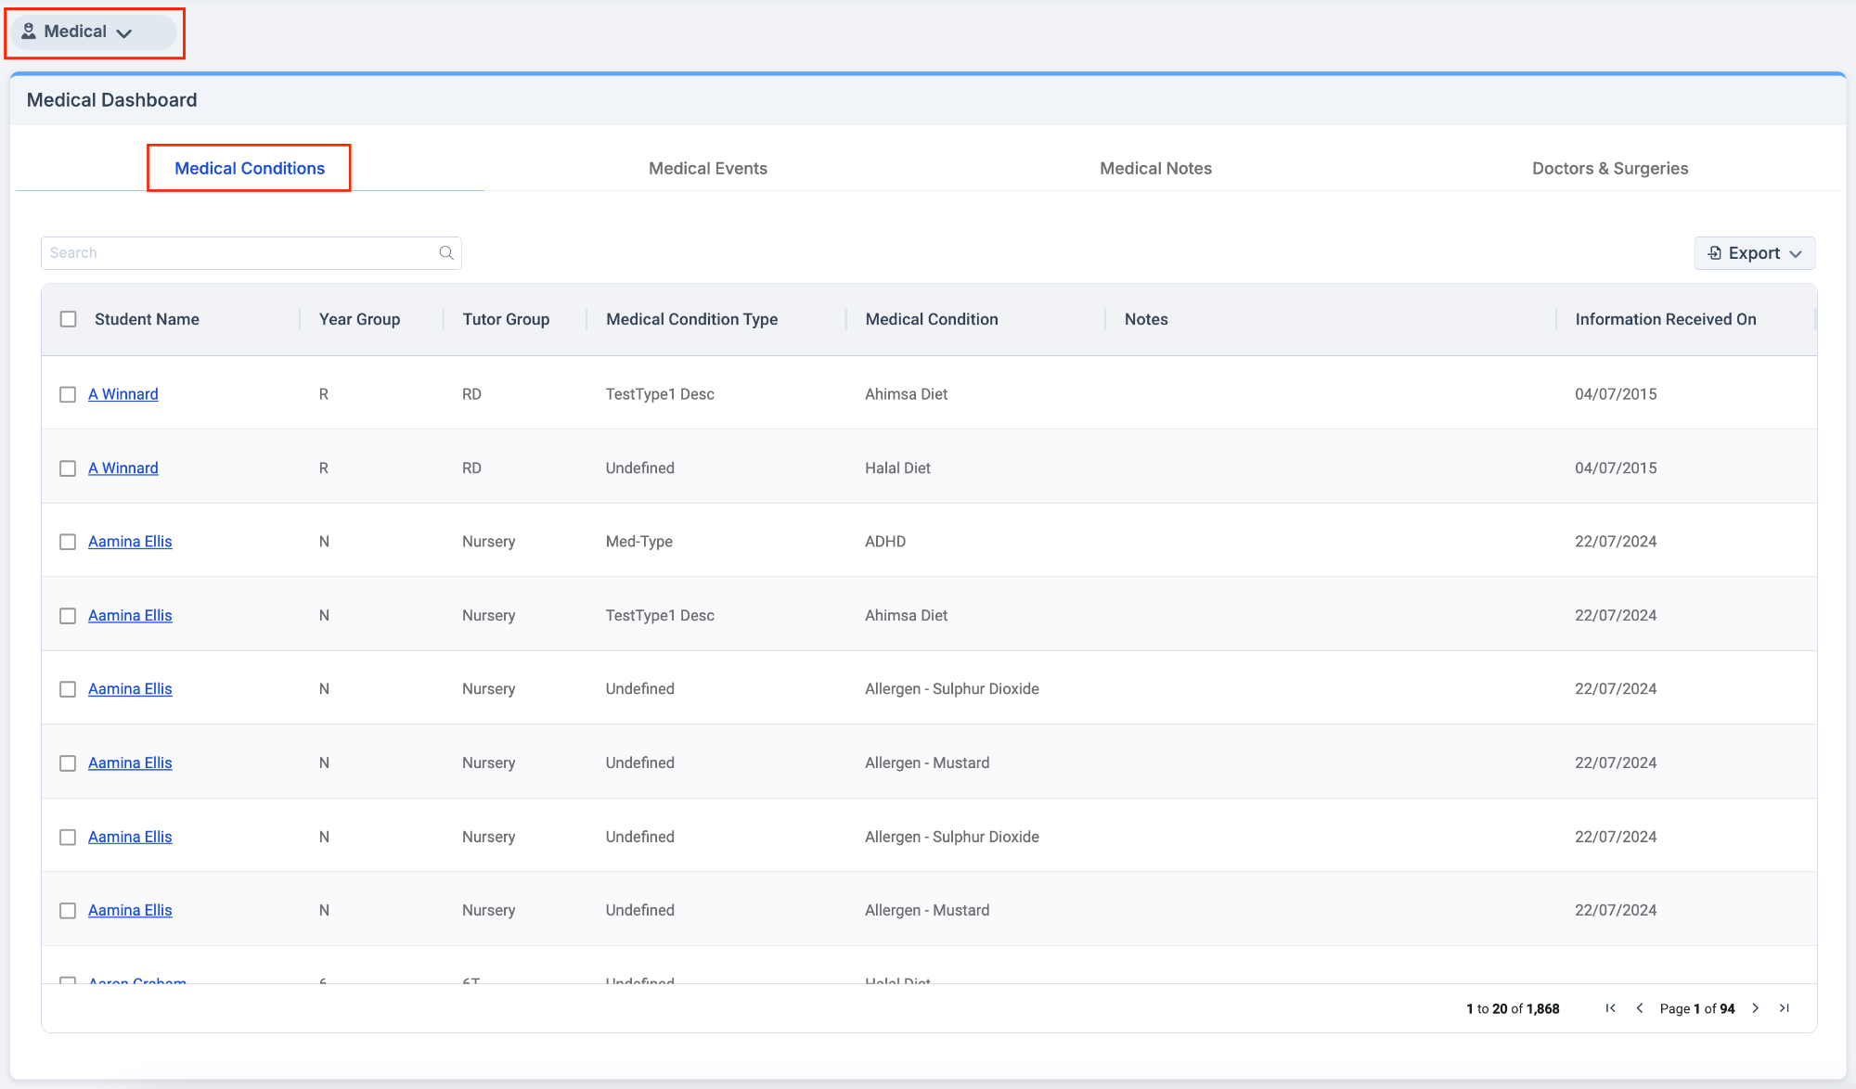Image resolution: width=1856 pixels, height=1089 pixels.
Task: Sort by the Year Group column header
Action: click(x=359, y=319)
